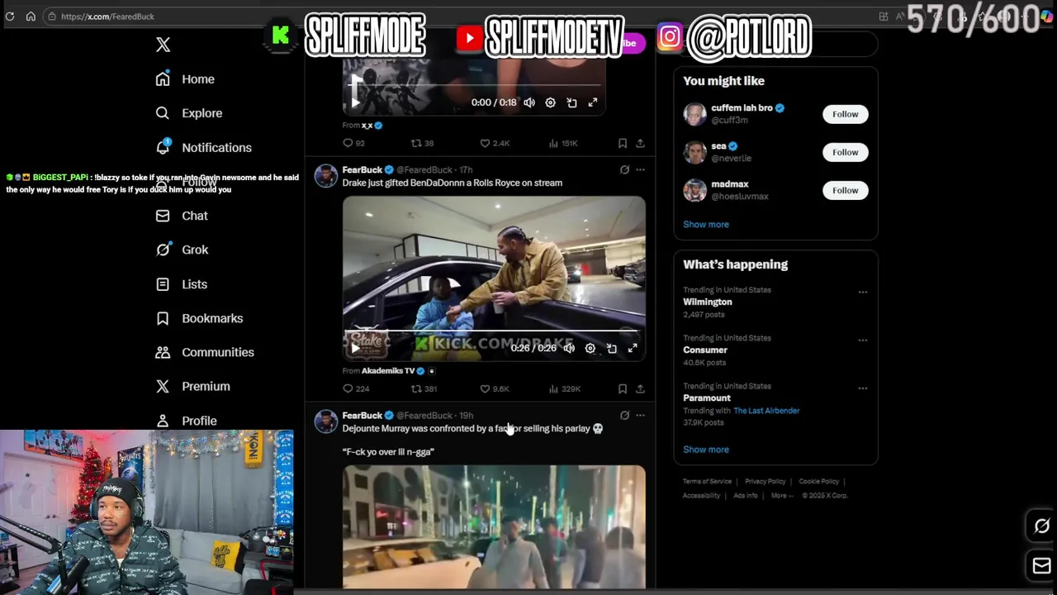Share the post with 151K views
This screenshot has height=595, width=1057.
coord(640,143)
